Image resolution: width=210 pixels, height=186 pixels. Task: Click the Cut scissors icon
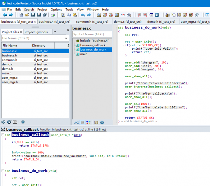[x=63, y=15]
